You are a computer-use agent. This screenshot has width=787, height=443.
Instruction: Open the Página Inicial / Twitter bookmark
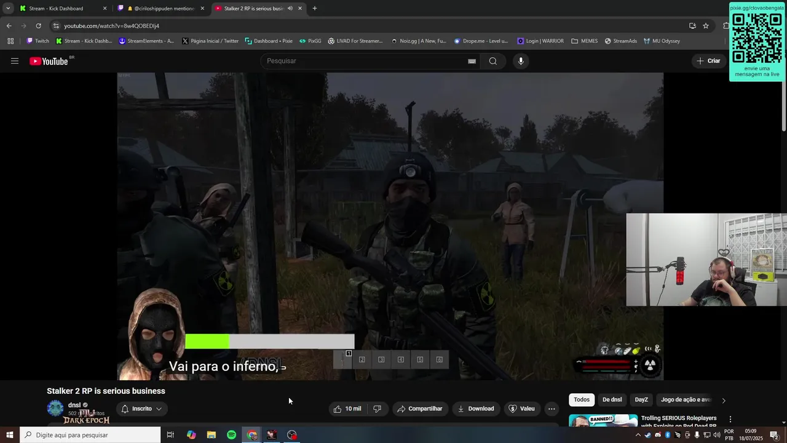click(x=210, y=41)
